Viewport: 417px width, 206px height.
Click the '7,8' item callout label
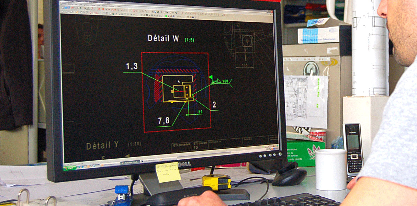pyautogui.click(x=164, y=121)
